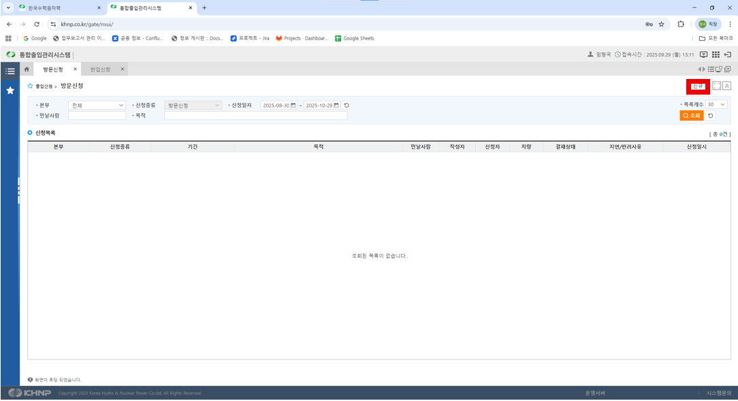
Task: Collapse the search panel with the double chevron
Action: tap(726, 86)
